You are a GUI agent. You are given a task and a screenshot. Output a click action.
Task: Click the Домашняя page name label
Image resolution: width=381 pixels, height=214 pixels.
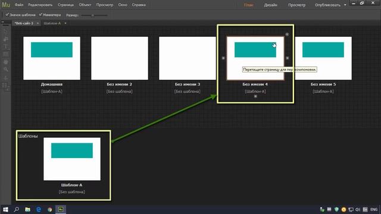[x=52, y=84]
